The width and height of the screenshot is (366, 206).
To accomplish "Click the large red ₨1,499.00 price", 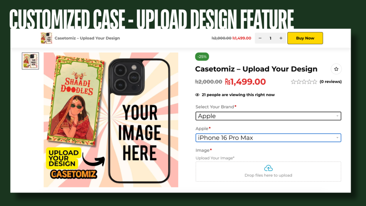I will click(x=245, y=82).
